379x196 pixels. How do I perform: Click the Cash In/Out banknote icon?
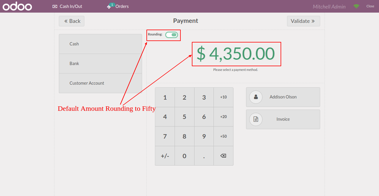point(55,6)
